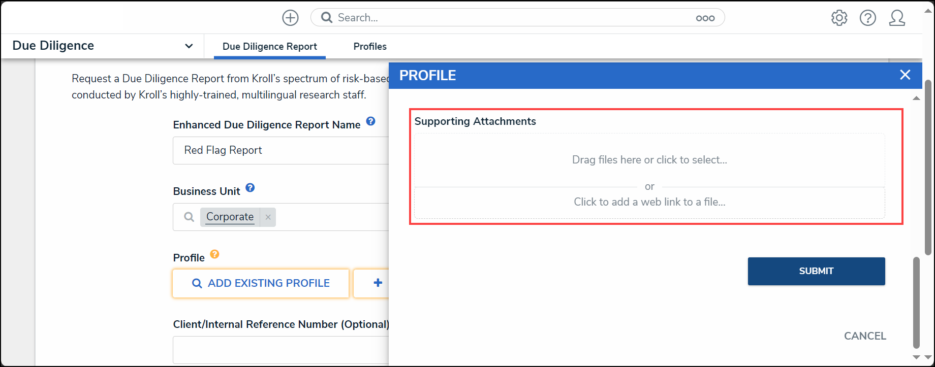
Task: Click Drag files here upload area
Action: [x=649, y=160]
